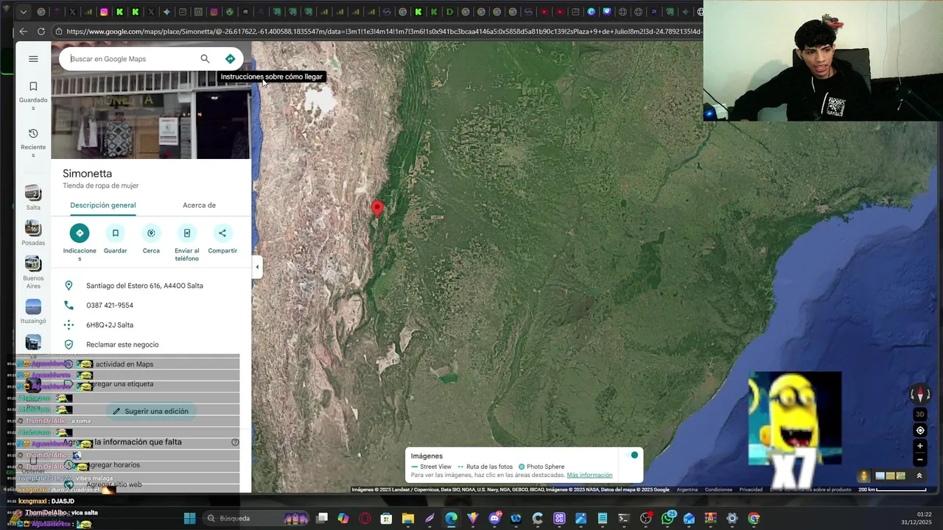Click the scale bar 200 km
Screen dimensions: 943x530
[892, 490]
